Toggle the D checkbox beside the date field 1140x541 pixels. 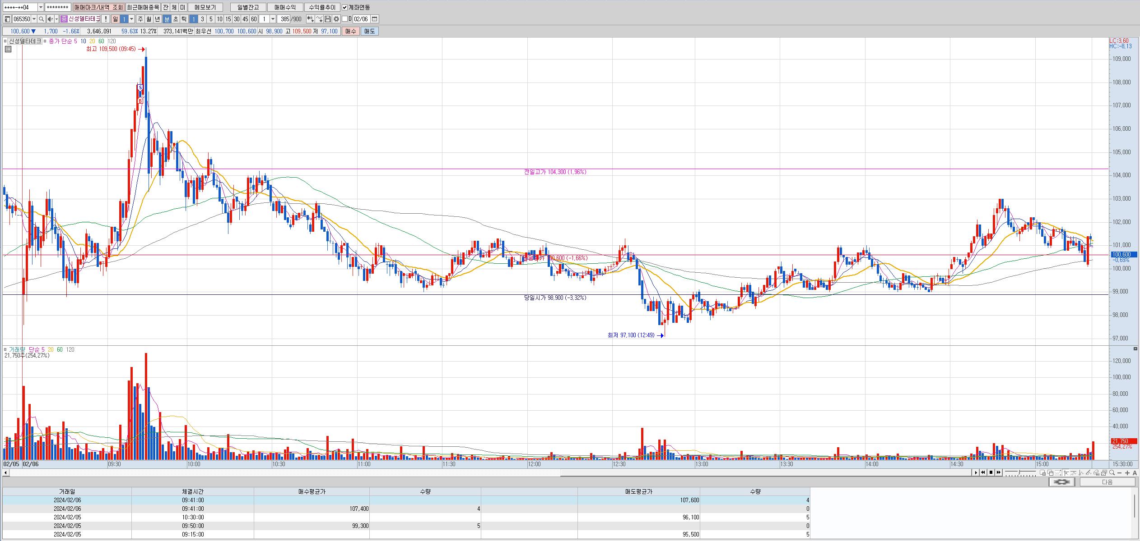tap(345, 19)
